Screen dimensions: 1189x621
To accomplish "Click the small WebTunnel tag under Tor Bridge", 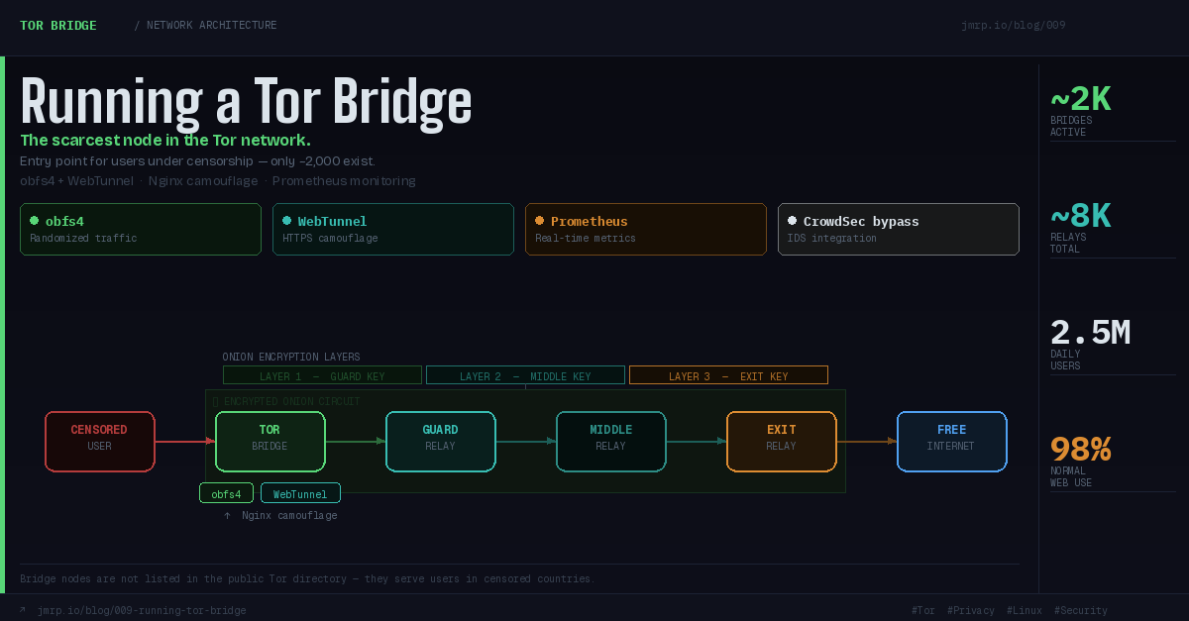I will pos(300,493).
